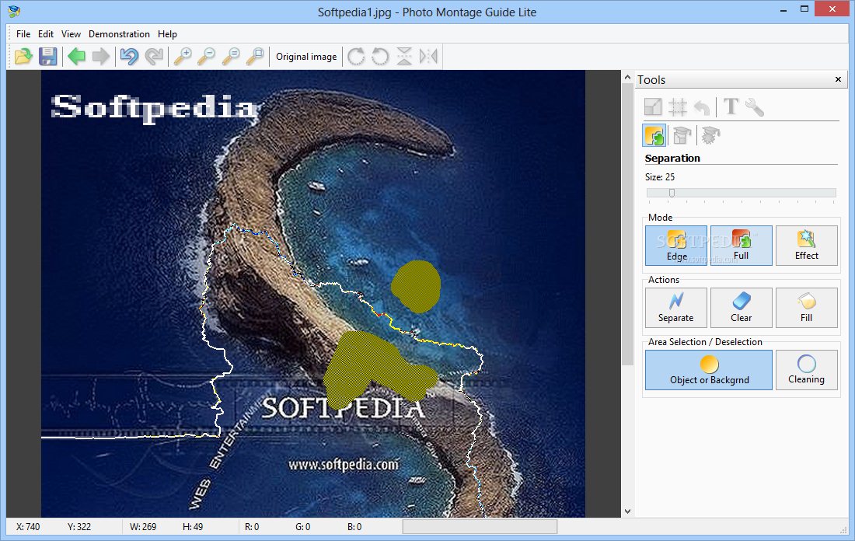Click the 'G: 0' status bar value

click(302, 527)
